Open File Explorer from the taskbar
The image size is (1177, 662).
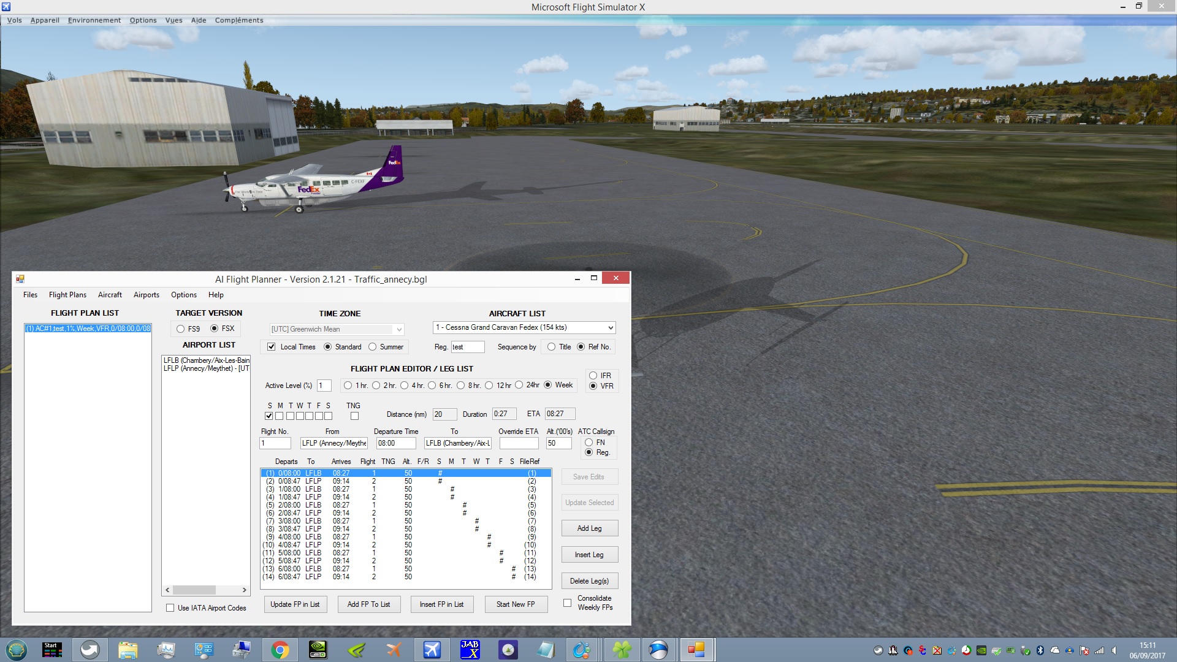(128, 650)
